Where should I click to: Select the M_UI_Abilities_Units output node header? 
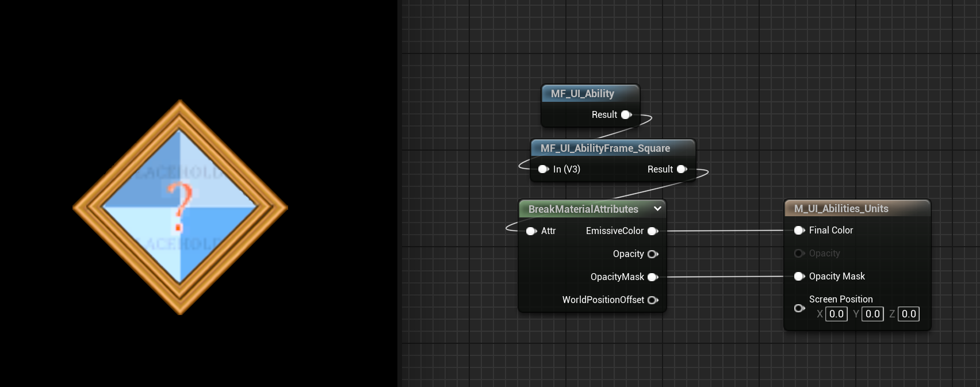[x=841, y=209]
